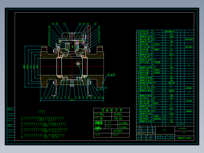Select technical note 4 referencing JB/T9092
Viewport: 204px width, 153px height.
click(43, 136)
